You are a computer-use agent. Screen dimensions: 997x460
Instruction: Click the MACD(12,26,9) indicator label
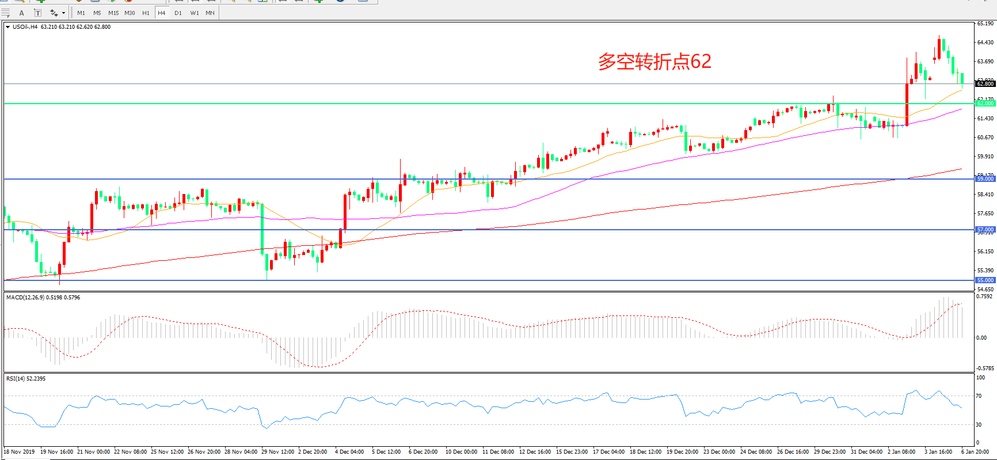click(x=43, y=298)
